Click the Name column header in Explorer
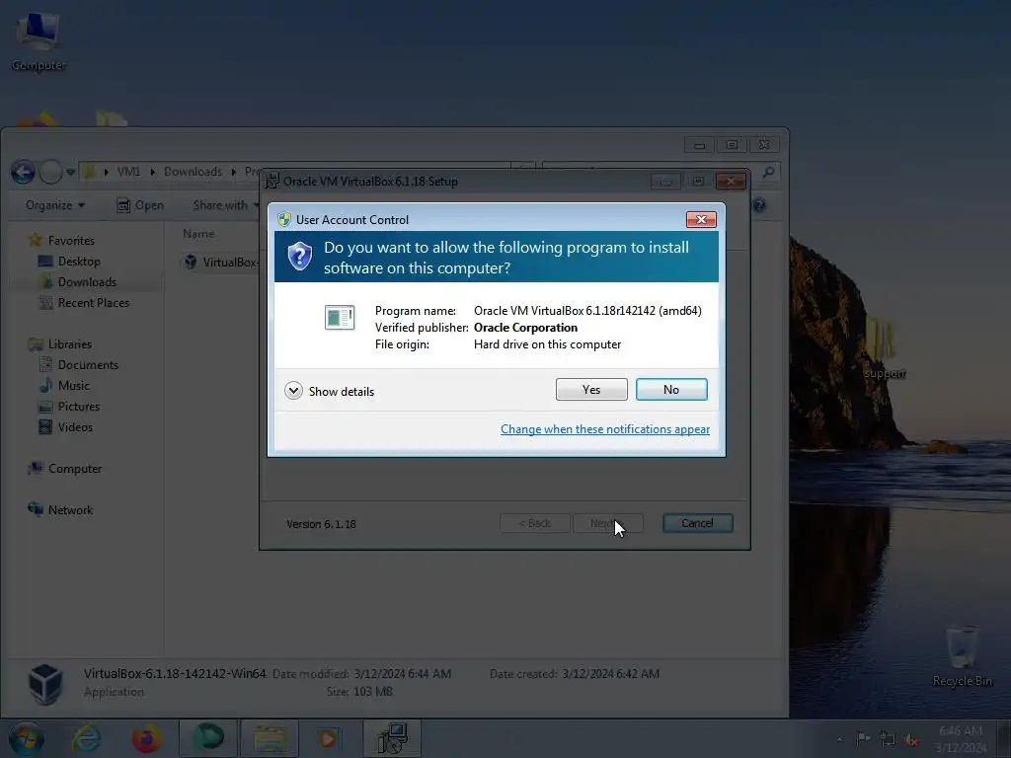The width and height of the screenshot is (1011, 758). pos(197,233)
